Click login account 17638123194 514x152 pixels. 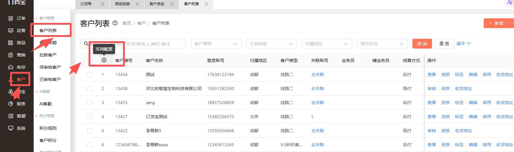pyautogui.click(x=221, y=74)
